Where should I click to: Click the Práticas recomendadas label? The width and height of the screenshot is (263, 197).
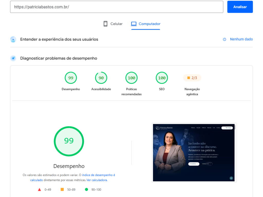131,92
